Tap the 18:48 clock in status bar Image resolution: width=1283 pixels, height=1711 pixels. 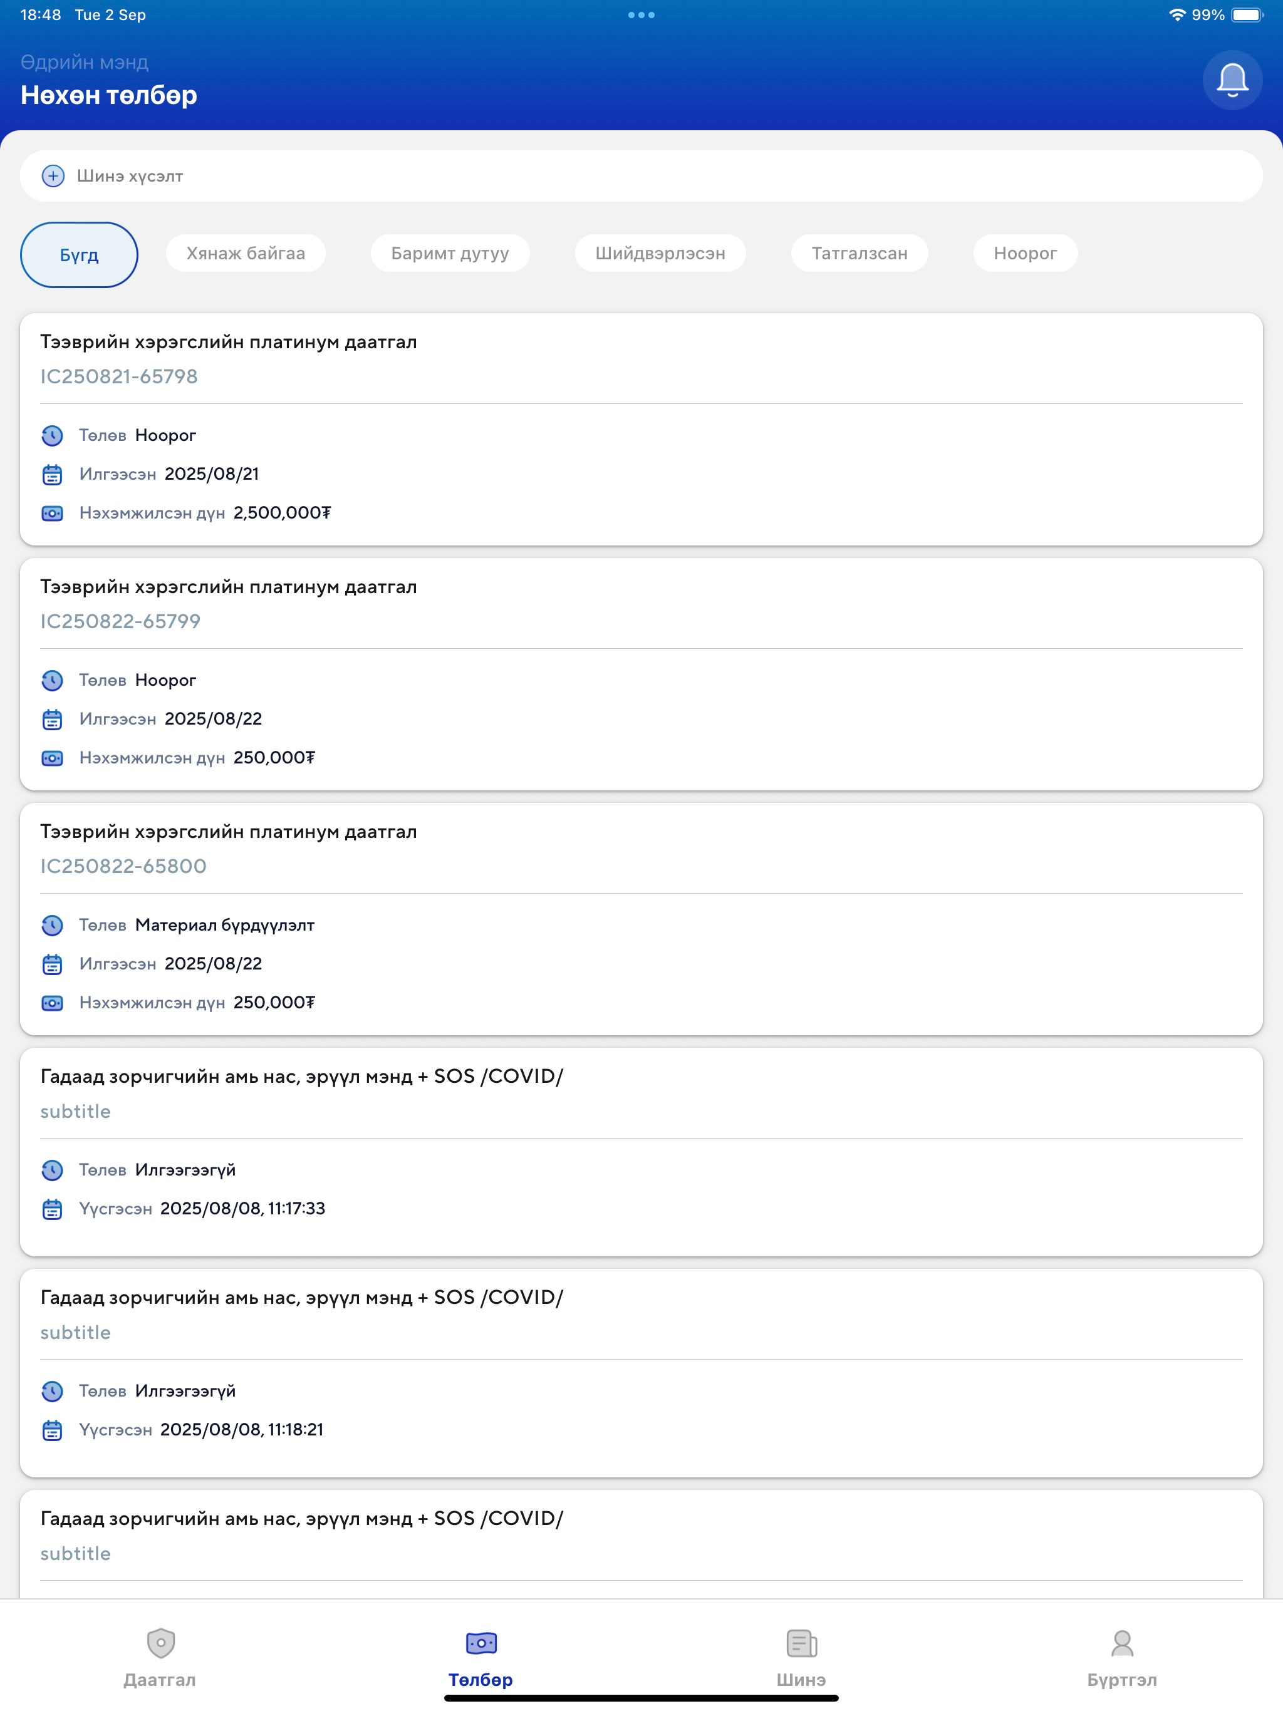point(40,14)
